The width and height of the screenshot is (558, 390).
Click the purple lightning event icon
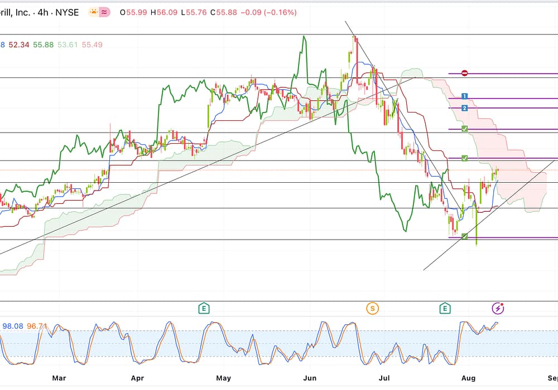498,308
